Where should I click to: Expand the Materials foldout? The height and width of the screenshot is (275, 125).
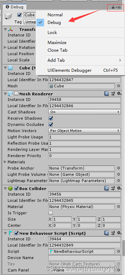tap(5, 162)
